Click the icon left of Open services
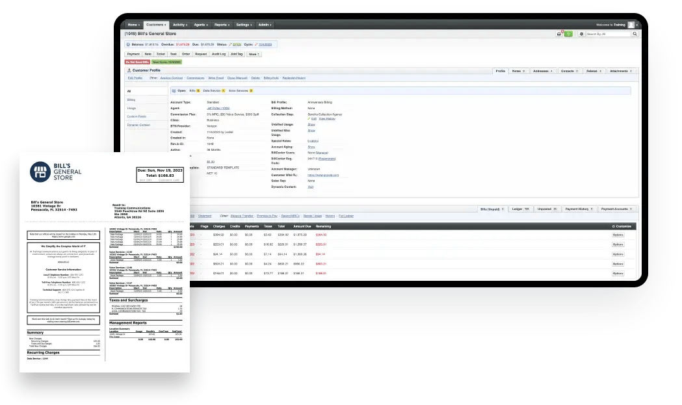Viewport: 682px width, 405px height. pyautogui.click(x=174, y=91)
